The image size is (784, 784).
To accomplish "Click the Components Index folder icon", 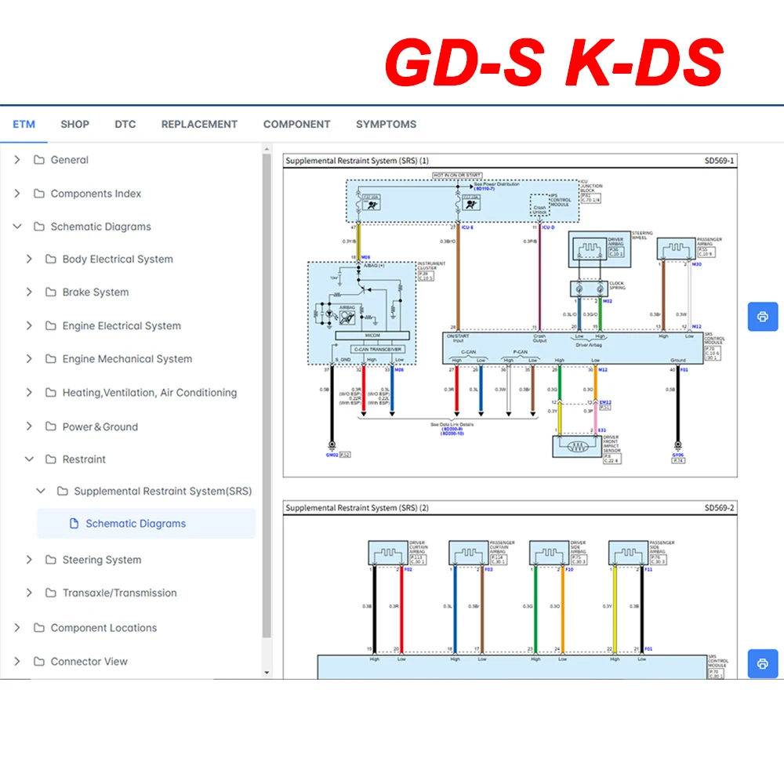I will pos(39,193).
